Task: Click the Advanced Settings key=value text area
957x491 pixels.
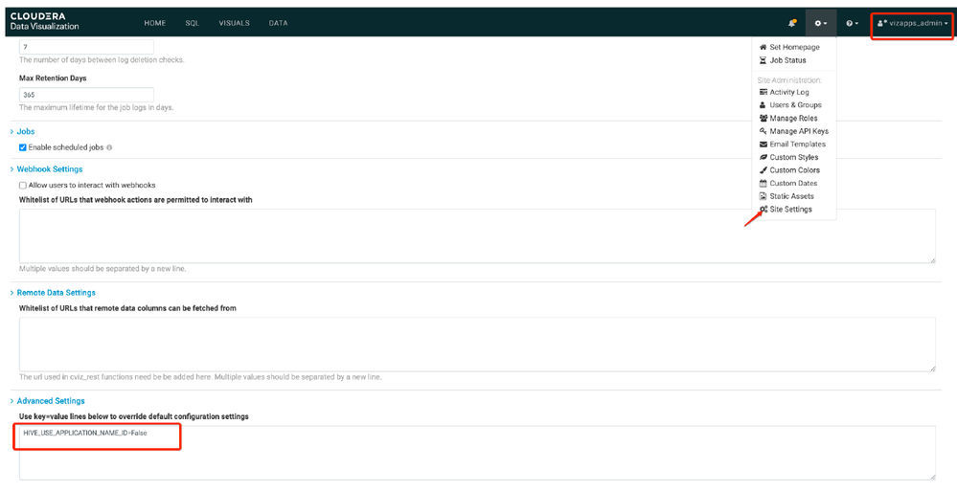Action: [x=477, y=453]
